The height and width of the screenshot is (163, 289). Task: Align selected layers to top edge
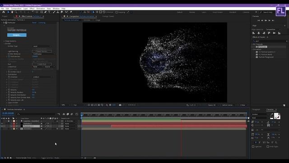tap(269, 33)
